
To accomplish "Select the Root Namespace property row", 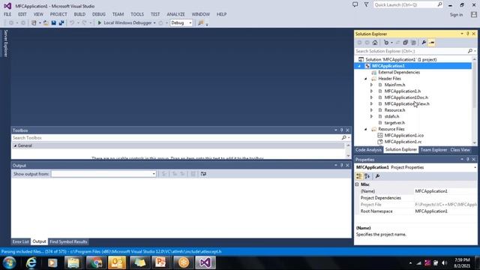I will click(x=415, y=211).
